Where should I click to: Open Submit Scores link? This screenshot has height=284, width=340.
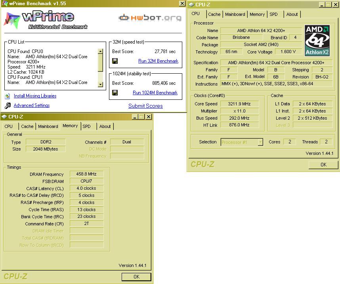tap(145, 106)
